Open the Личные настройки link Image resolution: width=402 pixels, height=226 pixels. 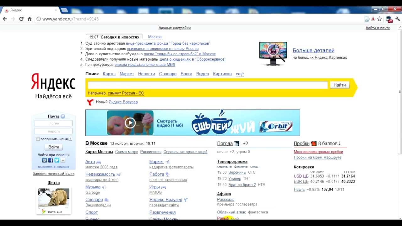pos(175,28)
